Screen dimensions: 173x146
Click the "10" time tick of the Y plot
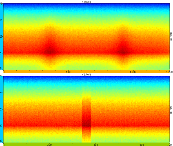click(x=1, y=109)
